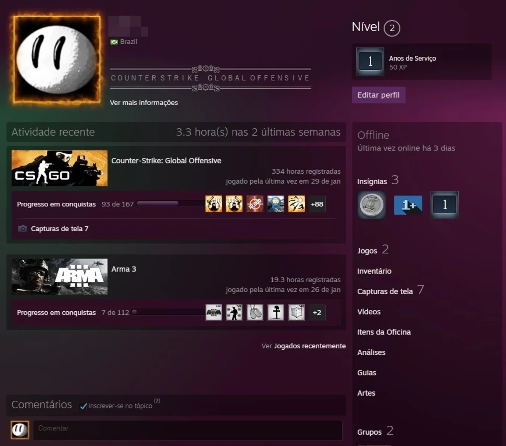Click the 334 horas registradas text

(306, 171)
